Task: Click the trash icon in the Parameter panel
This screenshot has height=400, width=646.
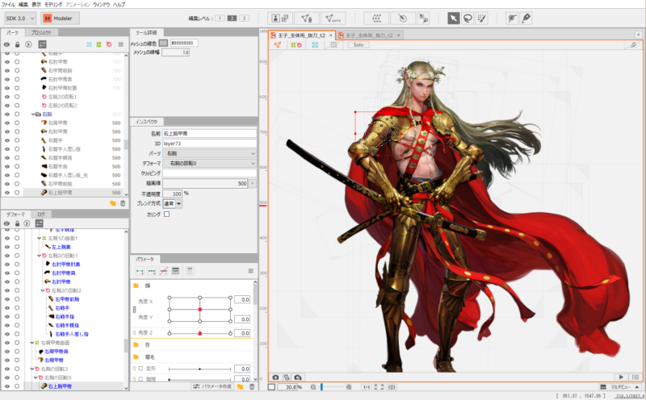Action: tap(252, 387)
